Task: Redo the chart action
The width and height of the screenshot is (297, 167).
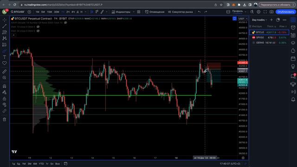Action: point(206,12)
